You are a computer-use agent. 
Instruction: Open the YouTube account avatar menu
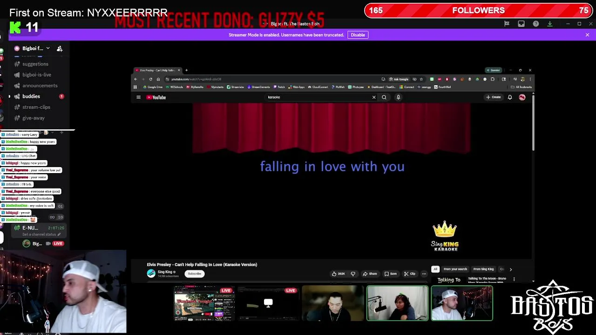coord(522,97)
